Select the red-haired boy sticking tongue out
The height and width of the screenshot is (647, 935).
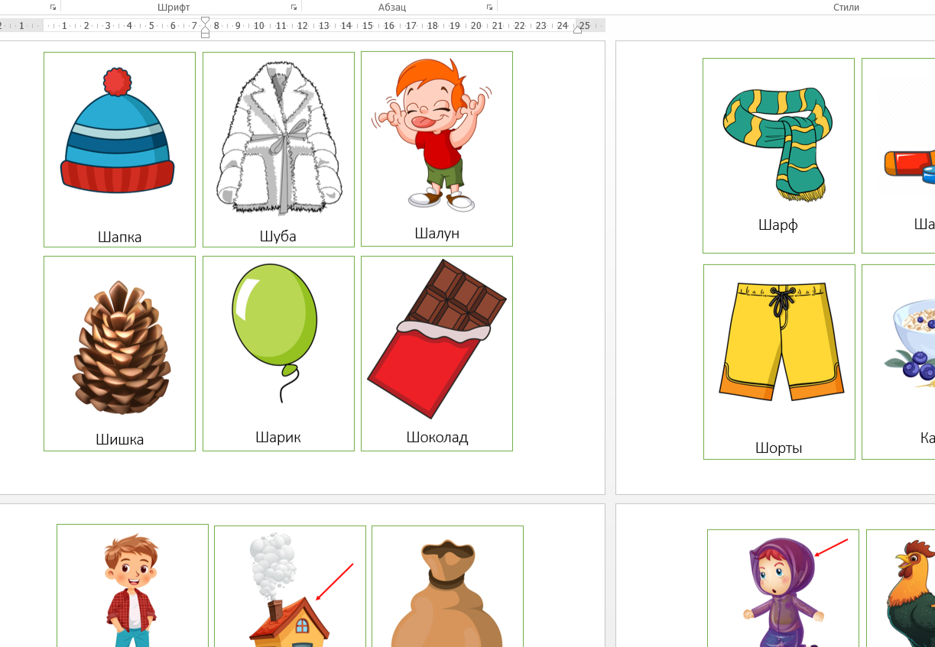pos(433,135)
